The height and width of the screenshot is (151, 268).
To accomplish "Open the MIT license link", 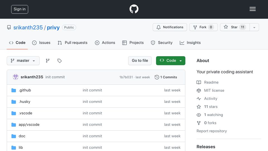I will pos(214,90).
